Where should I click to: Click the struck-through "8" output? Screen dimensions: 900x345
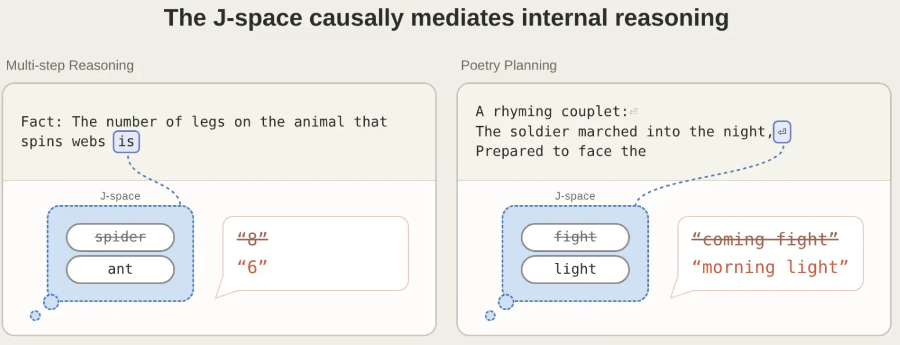click(253, 238)
